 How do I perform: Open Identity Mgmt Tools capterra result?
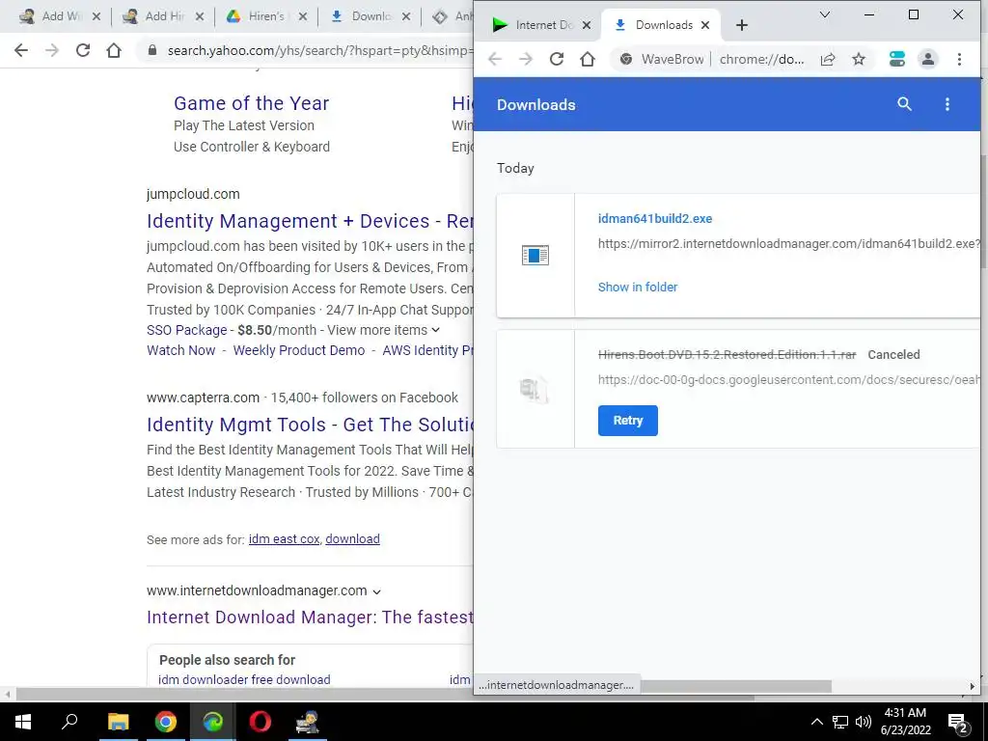click(x=310, y=425)
